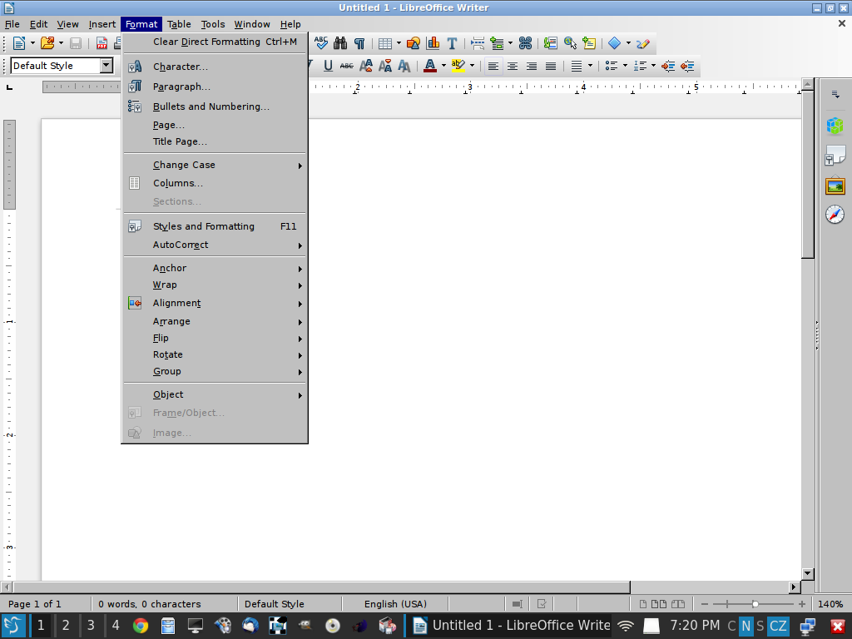The width and height of the screenshot is (852, 639).
Task: Open the Gallery icon in the sidebar
Action: pyautogui.click(x=835, y=186)
